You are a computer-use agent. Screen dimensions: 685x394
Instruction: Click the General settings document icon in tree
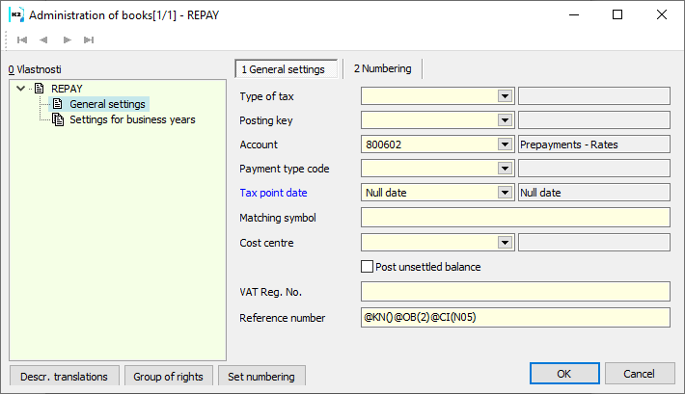point(58,104)
